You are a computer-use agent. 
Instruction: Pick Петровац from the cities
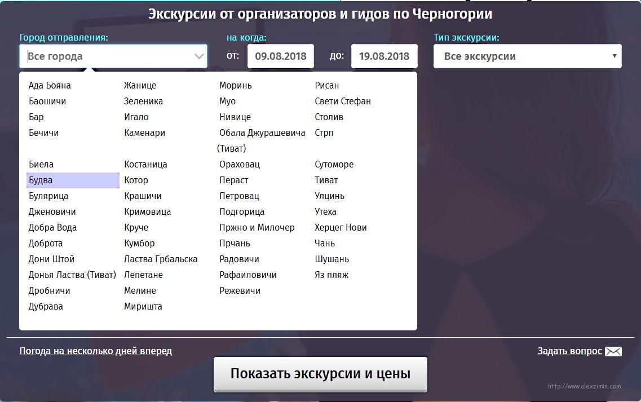239,196
